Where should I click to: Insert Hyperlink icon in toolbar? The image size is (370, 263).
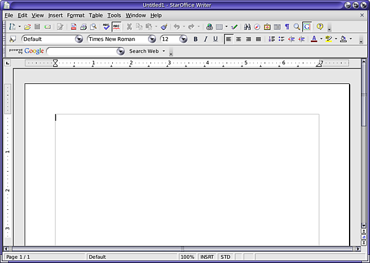click(x=209, y=27)
